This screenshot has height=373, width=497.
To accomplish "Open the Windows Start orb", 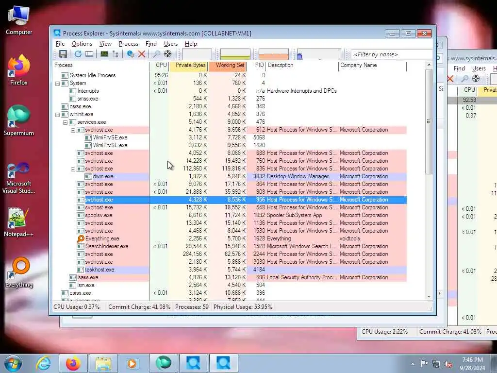I will click(13, 363).
